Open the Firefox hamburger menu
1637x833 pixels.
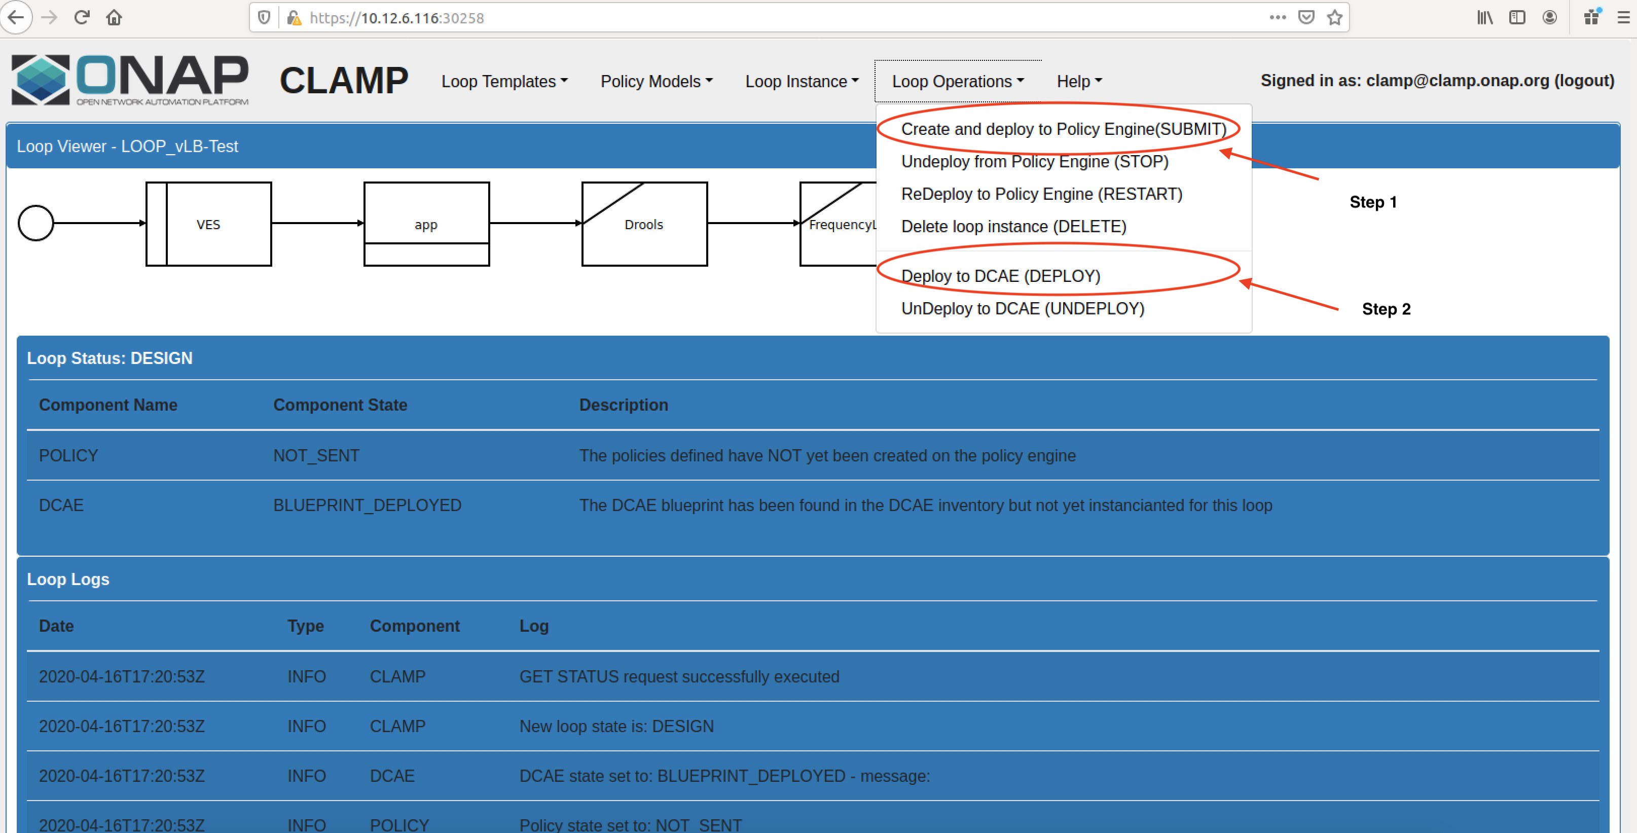pos(1624,17)
